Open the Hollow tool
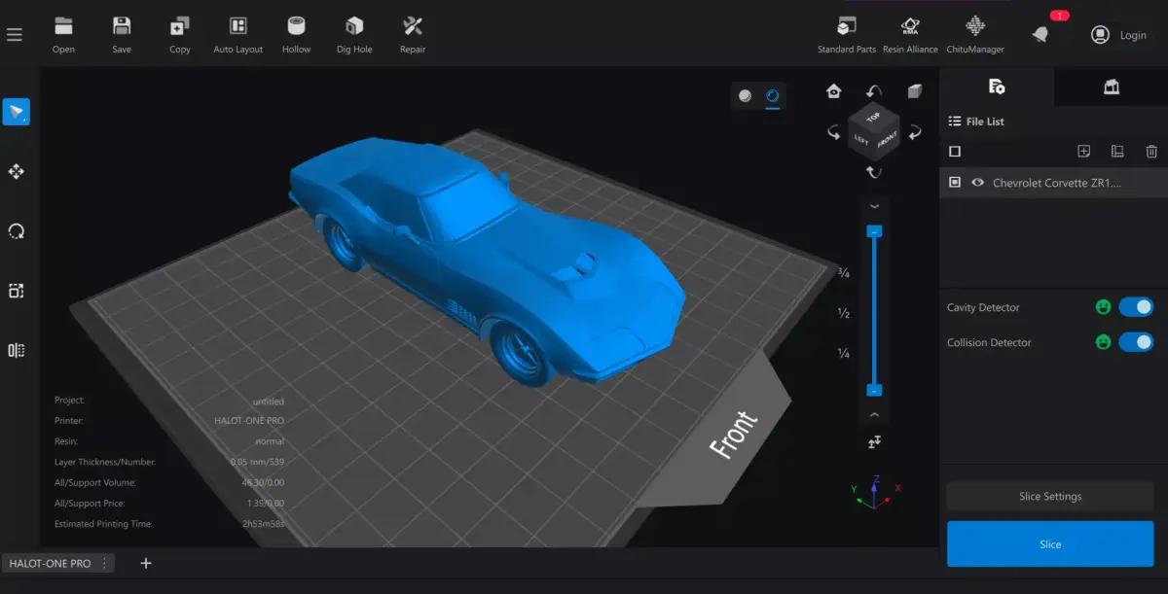Screen dimensions: 1168x594 296,34
